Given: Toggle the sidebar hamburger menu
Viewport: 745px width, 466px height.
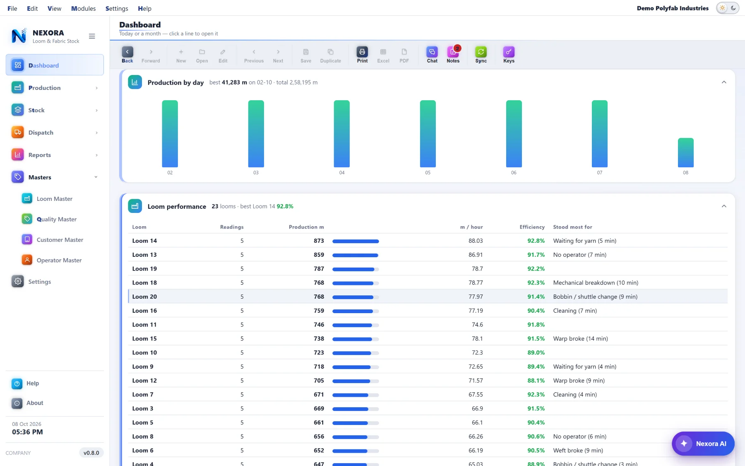Looking at the screenshot, I should coord(92,36).
